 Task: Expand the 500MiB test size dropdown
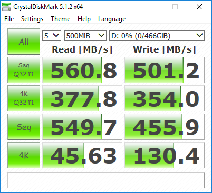tap(85, 36)
